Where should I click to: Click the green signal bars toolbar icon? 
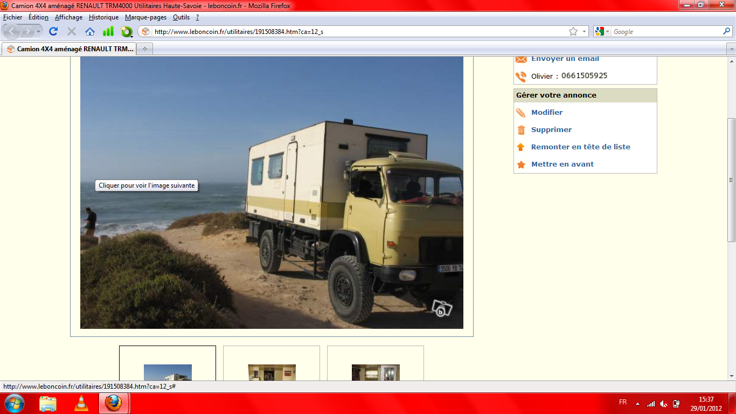tap(108, 32)
